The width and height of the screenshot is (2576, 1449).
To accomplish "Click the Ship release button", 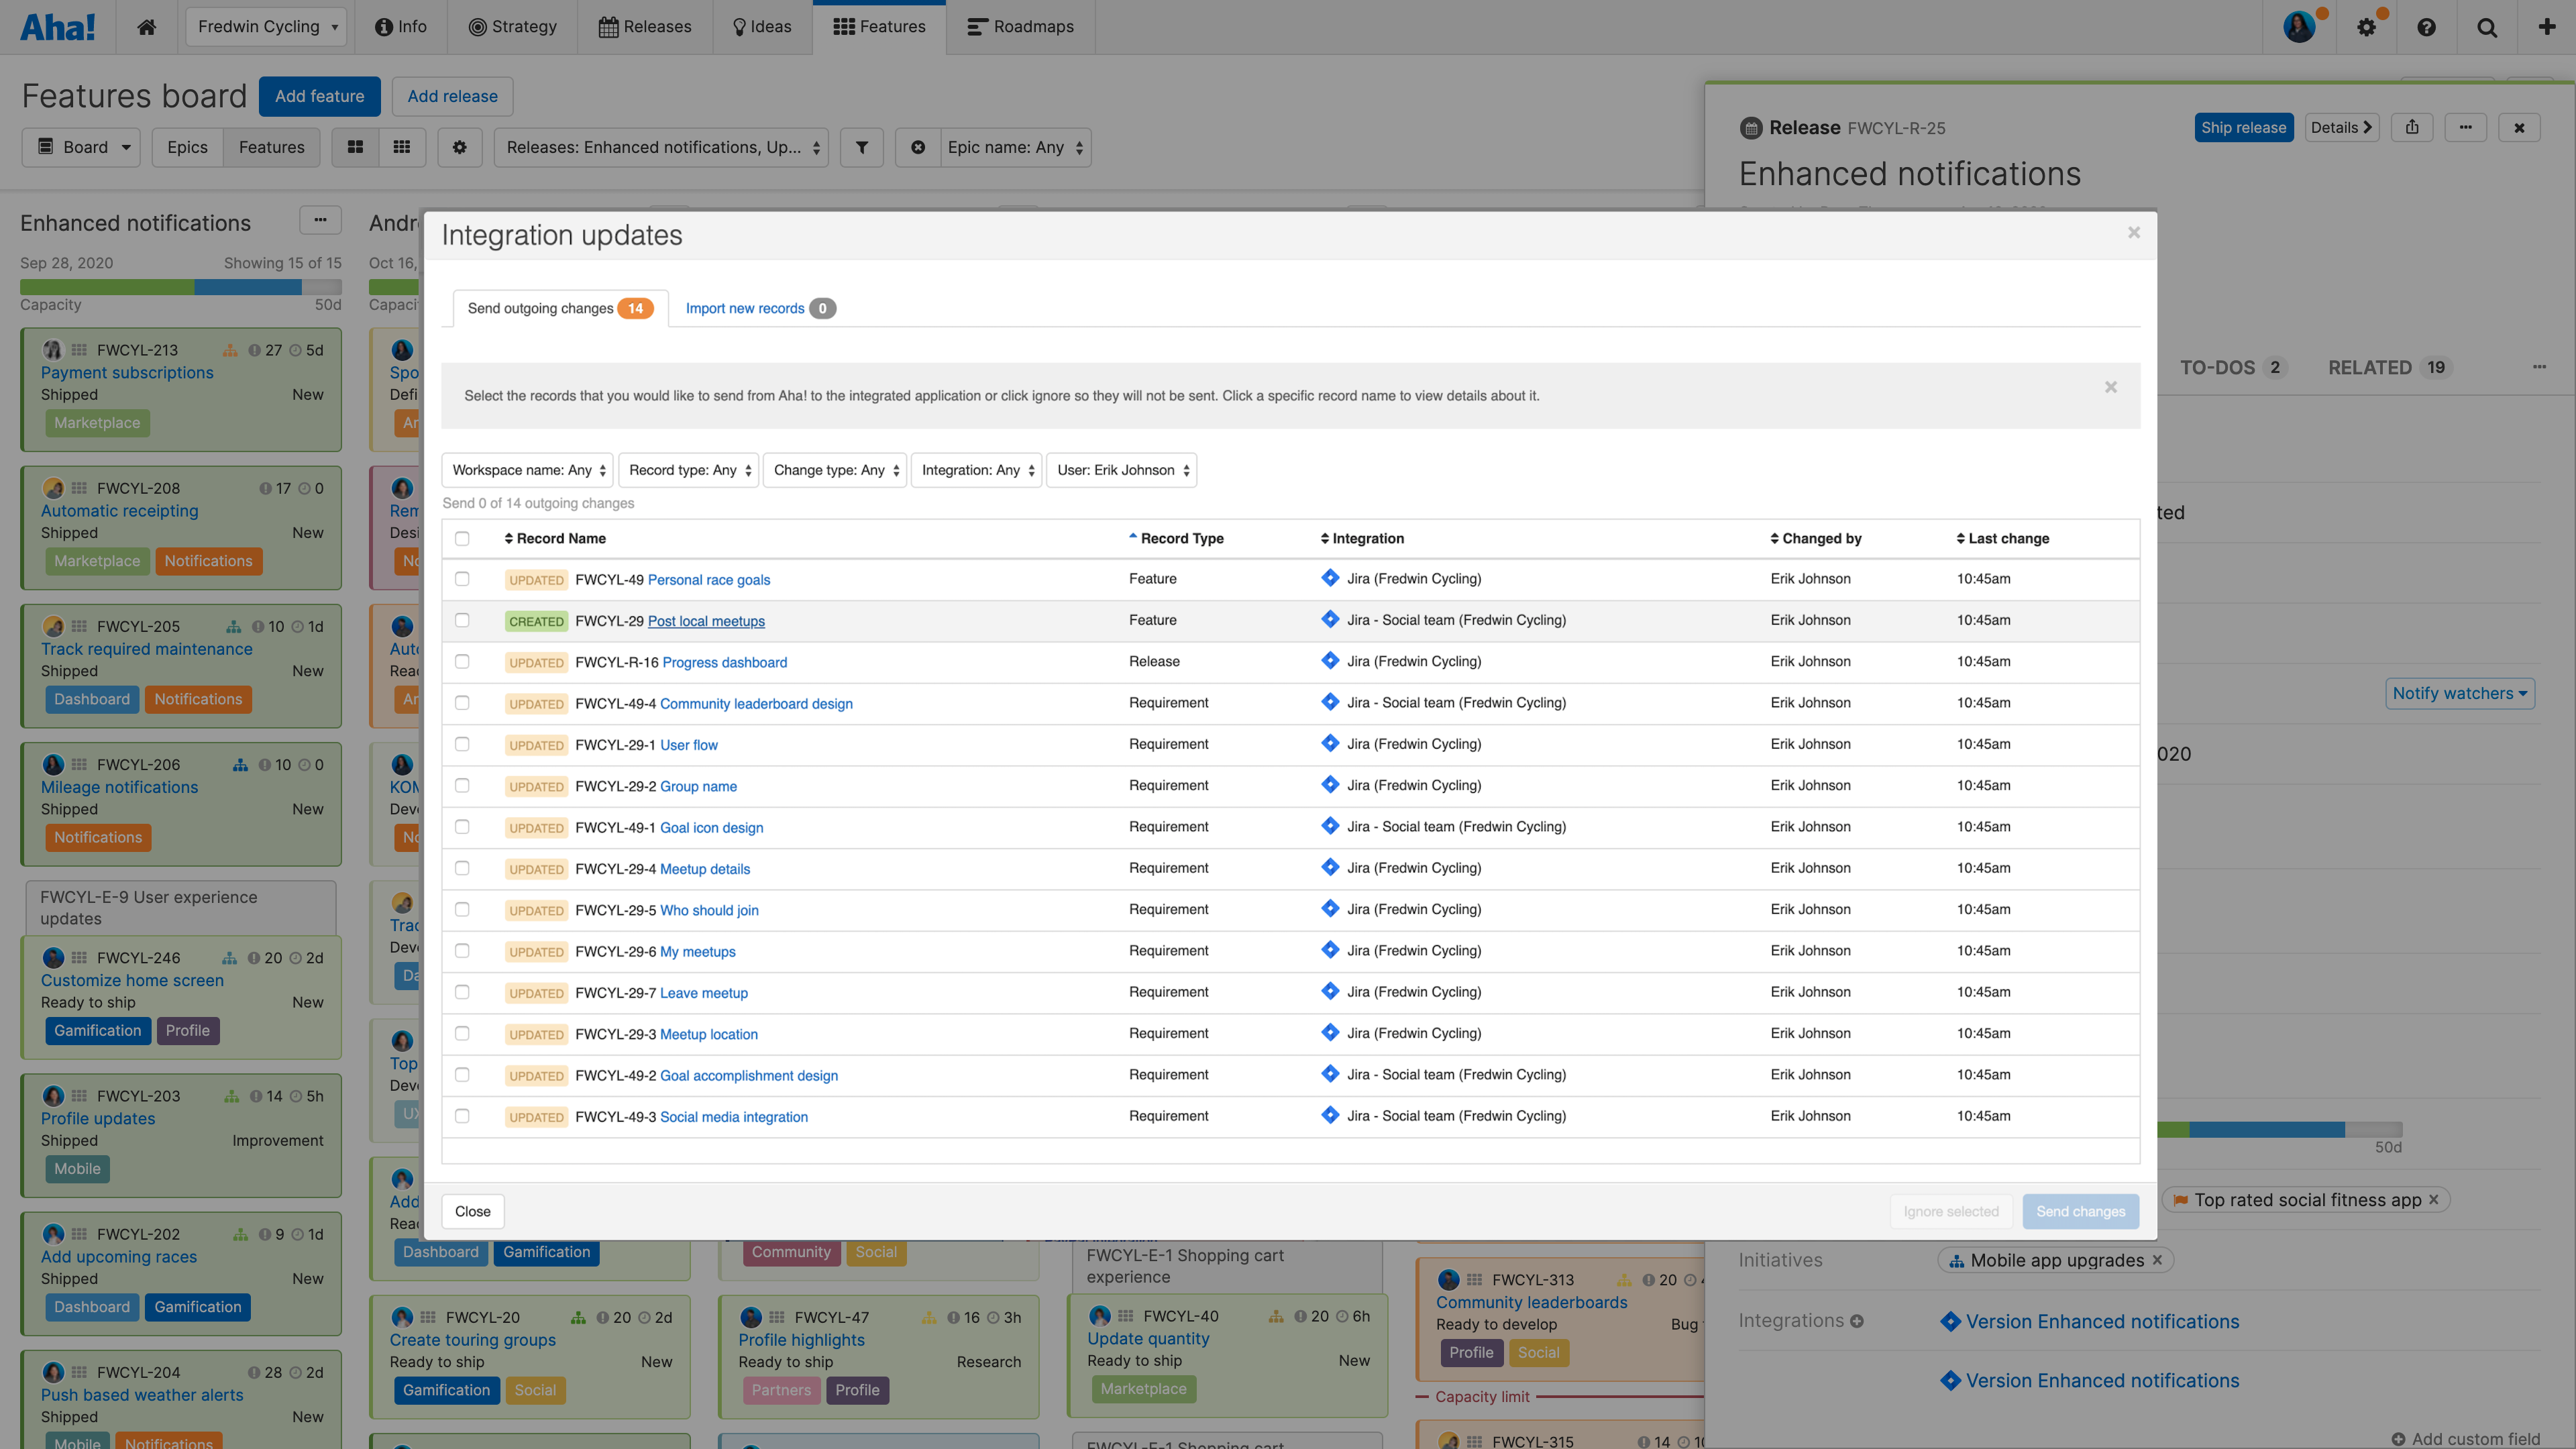I will 2244,127.
